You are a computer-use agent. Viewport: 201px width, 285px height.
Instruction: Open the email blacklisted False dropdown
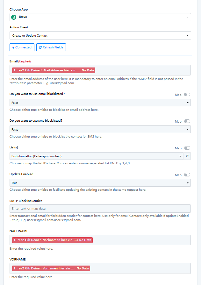point(100,103)
